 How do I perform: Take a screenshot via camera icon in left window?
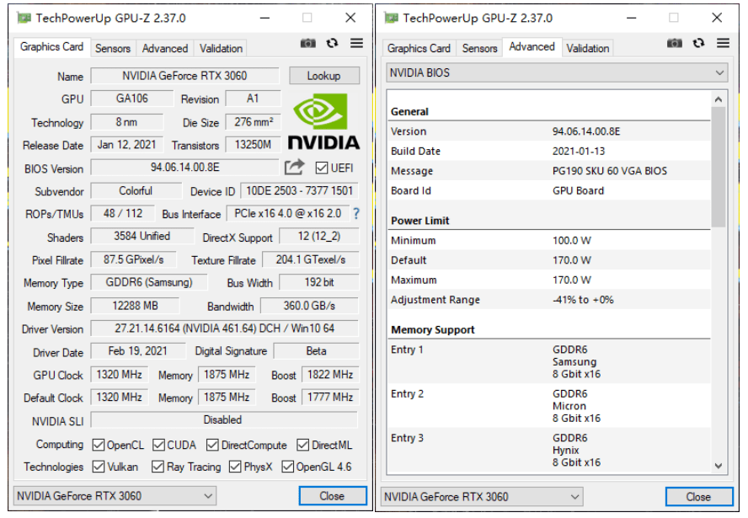[x=307, y=44]
